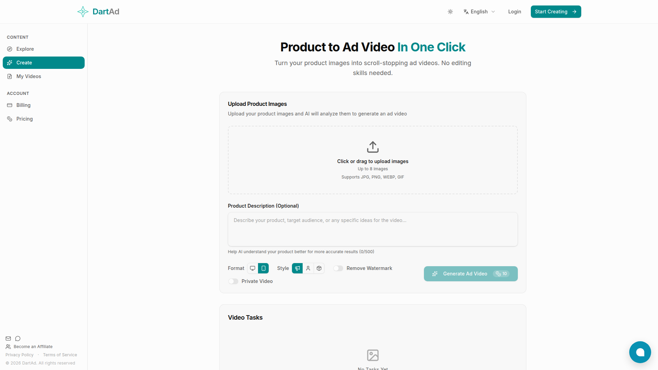This screenshot has height=370, width=658.
Task: Open the English language dropdown
Action: tap(479, 12)
